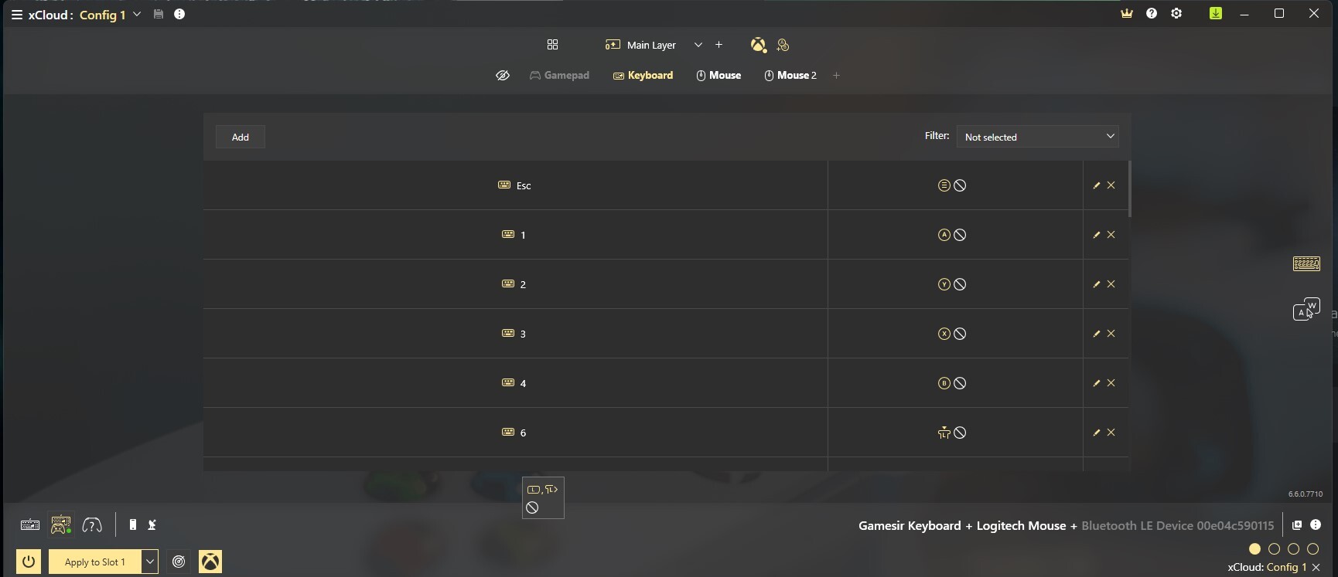Click the save config floppy icon
Image resolution: width=1338 pixels, height=577 pixels.
point(159,14)
